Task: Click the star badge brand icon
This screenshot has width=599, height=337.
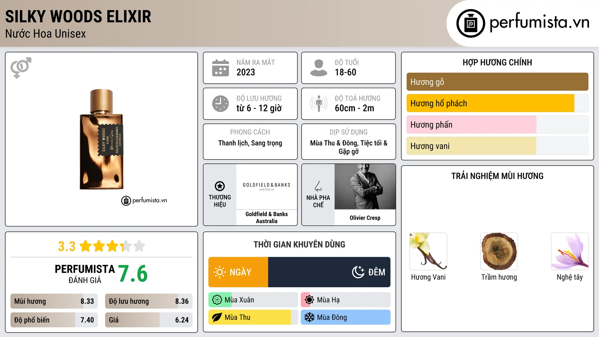Action: (220, 186)
